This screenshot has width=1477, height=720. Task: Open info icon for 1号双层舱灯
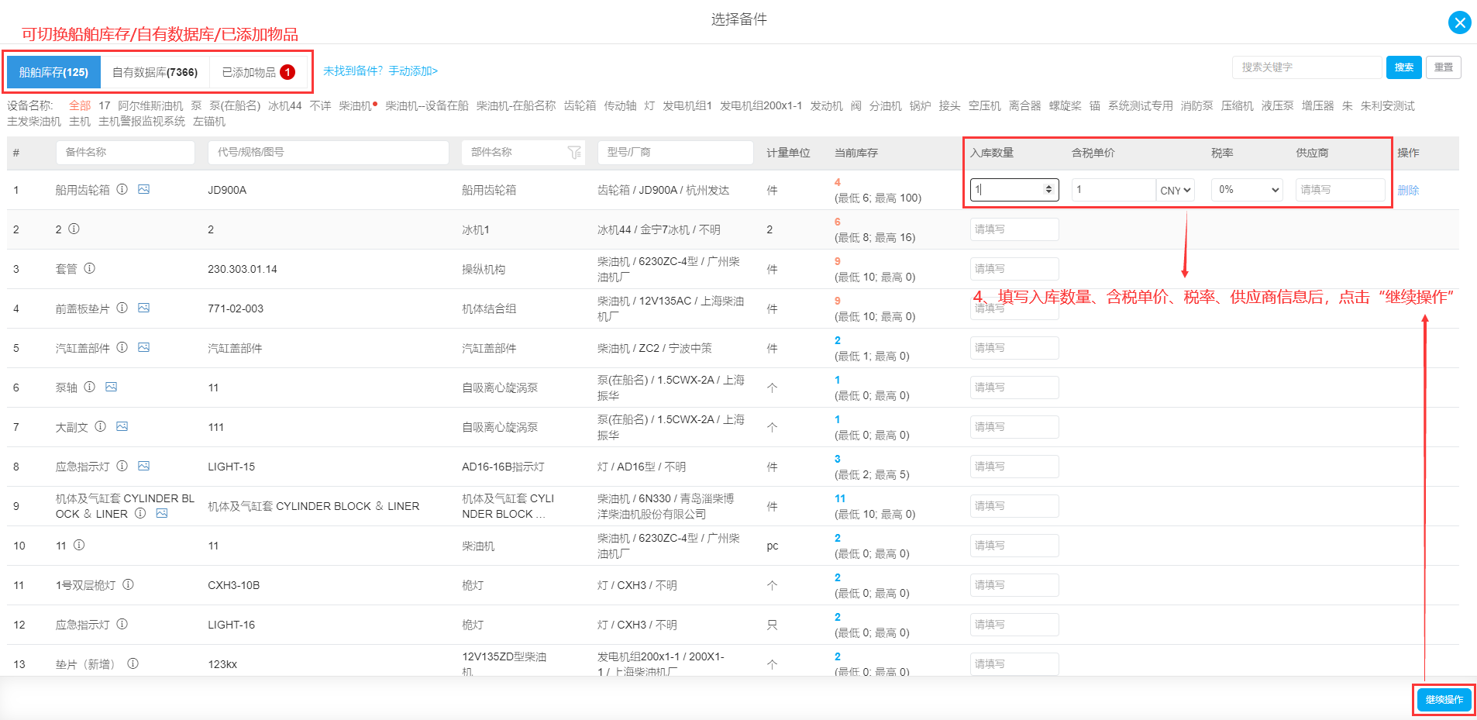pos(128,584)
